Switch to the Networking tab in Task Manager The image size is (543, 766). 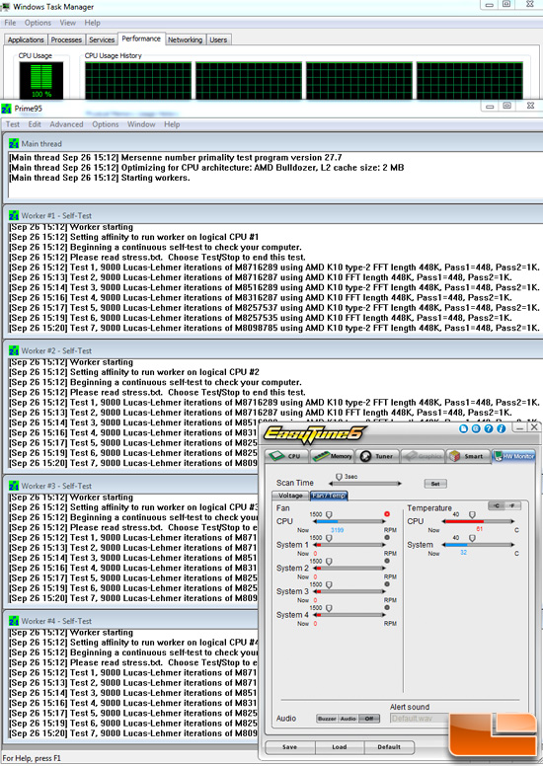click(186, 39)
